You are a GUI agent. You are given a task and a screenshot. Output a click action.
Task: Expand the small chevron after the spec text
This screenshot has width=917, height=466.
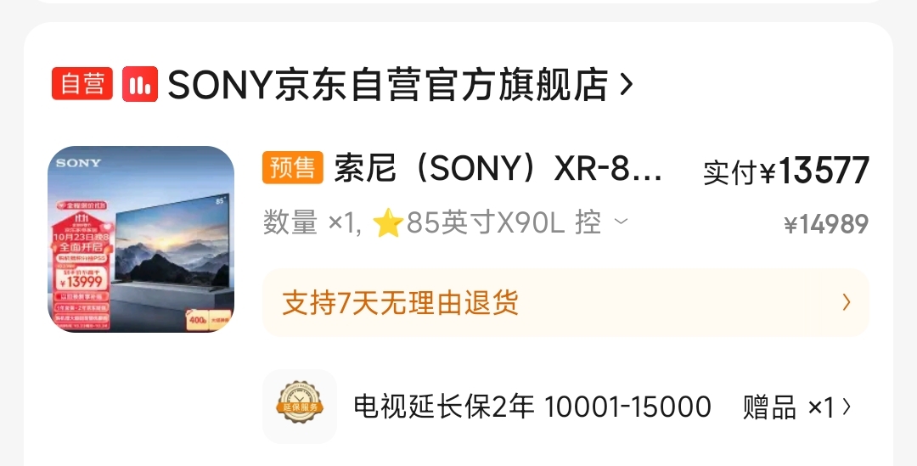pos(621,221)
